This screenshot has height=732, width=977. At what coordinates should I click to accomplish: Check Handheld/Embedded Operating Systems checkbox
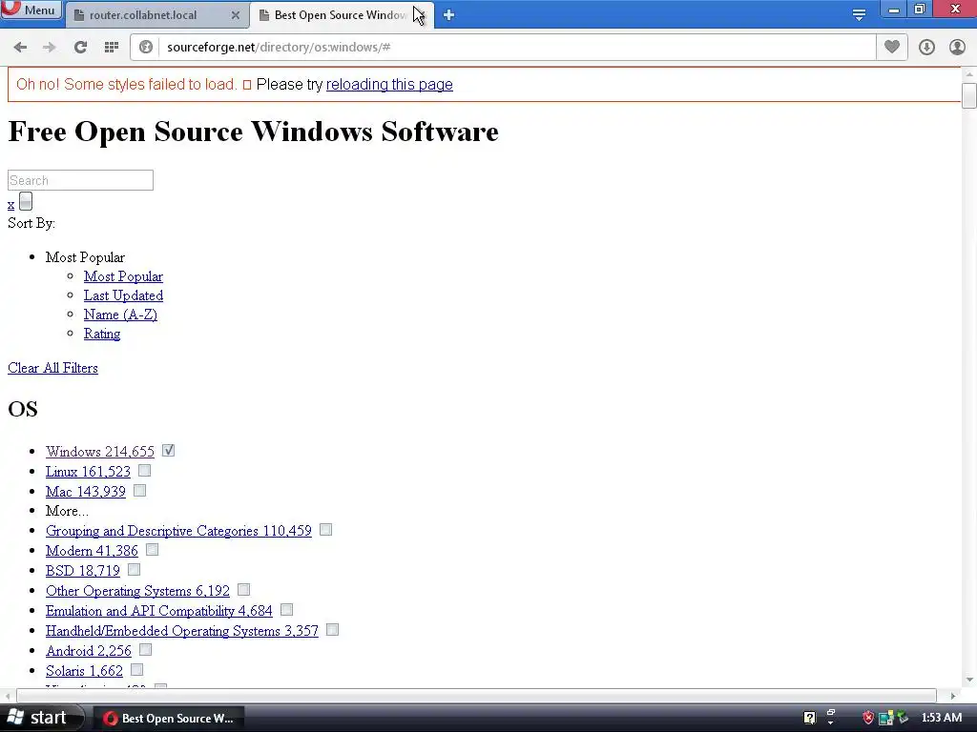pyautogui.click(x=333, y=630)
